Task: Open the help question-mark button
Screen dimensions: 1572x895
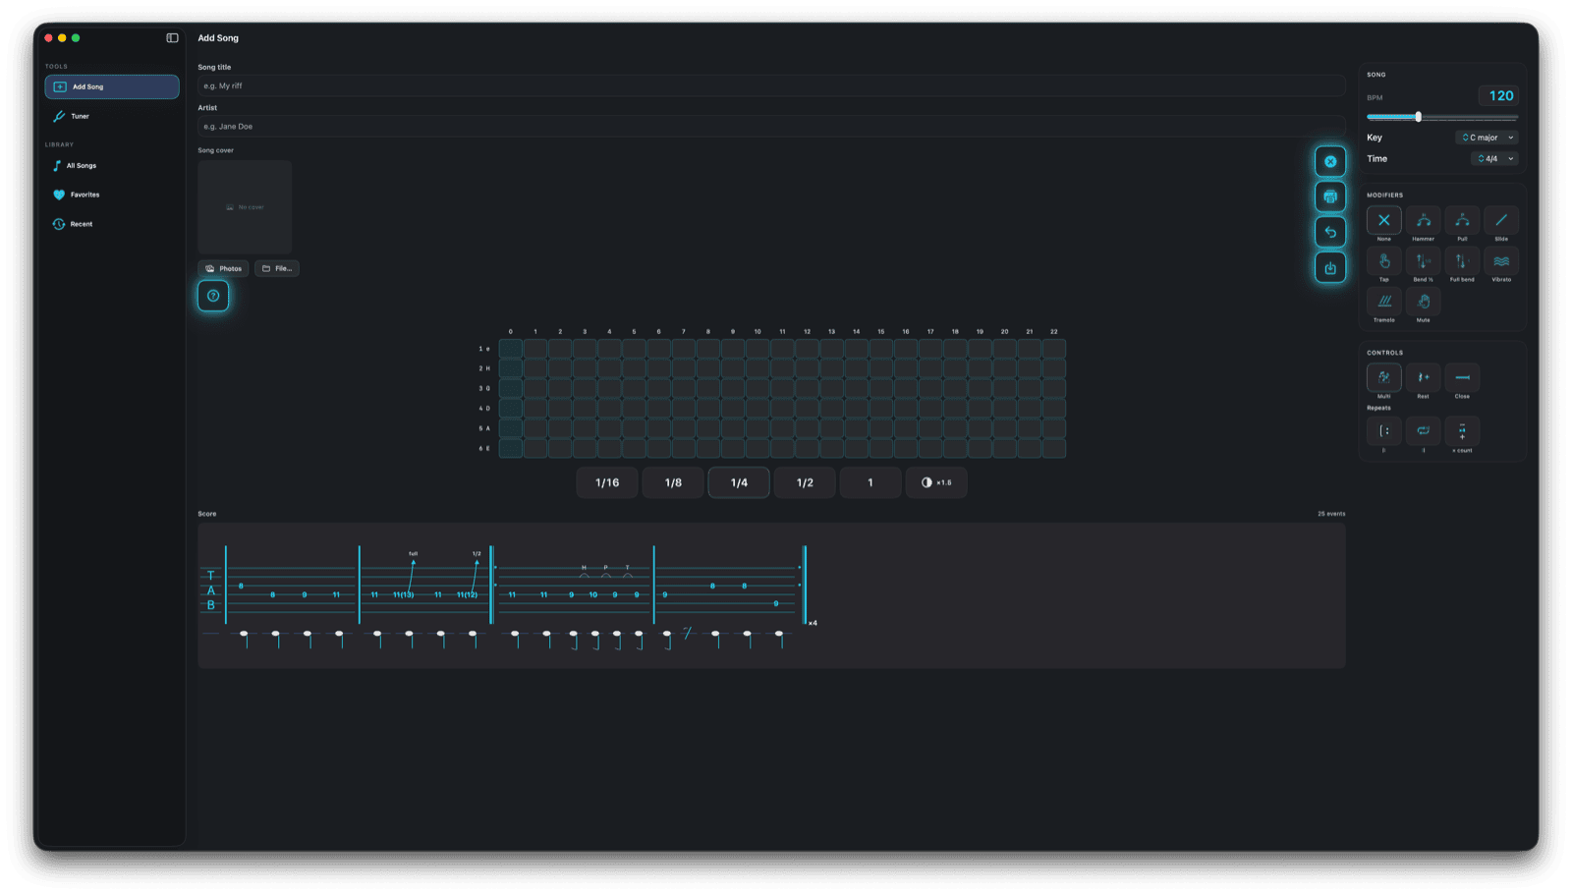Action: point(213,296)
